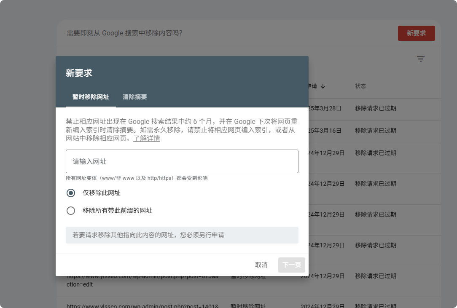Click the 25年3月28日 date cell
The image size is (457, 308).
point(325,108)
